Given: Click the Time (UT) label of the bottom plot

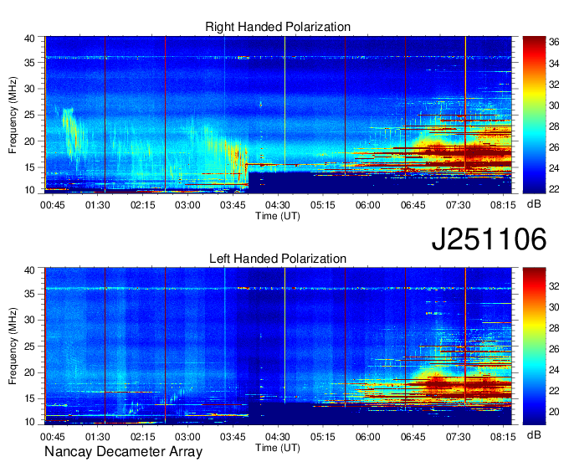Looking at the screenshot, I should pyautogui.click(x=278, y=447).
